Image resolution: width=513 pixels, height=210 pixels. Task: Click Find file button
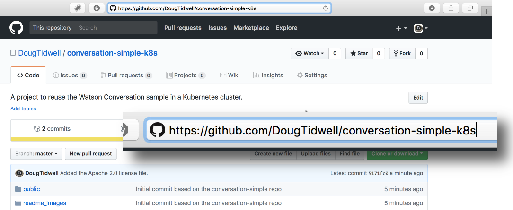click(x=349, y=153)
